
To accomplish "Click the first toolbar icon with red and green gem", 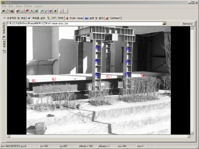I will [3, 11].
